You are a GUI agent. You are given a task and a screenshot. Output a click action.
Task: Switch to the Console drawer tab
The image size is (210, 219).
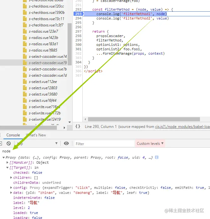point(13,135)
